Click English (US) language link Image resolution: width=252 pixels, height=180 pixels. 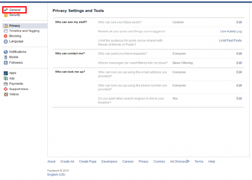point(56,174)
